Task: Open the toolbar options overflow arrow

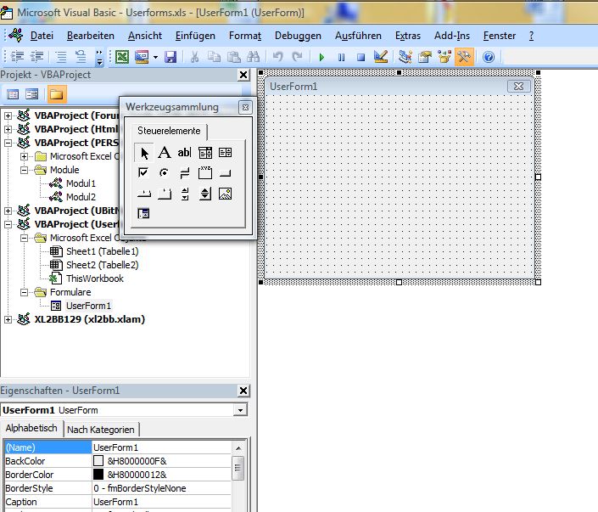Action: tap(99, 57)
